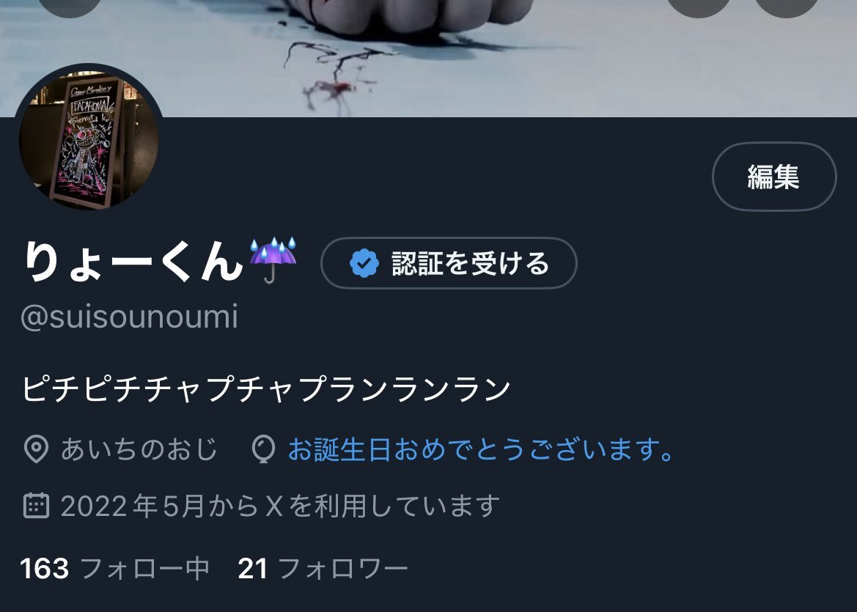Click the ピチピチチャプチャプランランラン bio text
Image resolution: width=857 pixels, height=612 pixels.
click(266, 389)
